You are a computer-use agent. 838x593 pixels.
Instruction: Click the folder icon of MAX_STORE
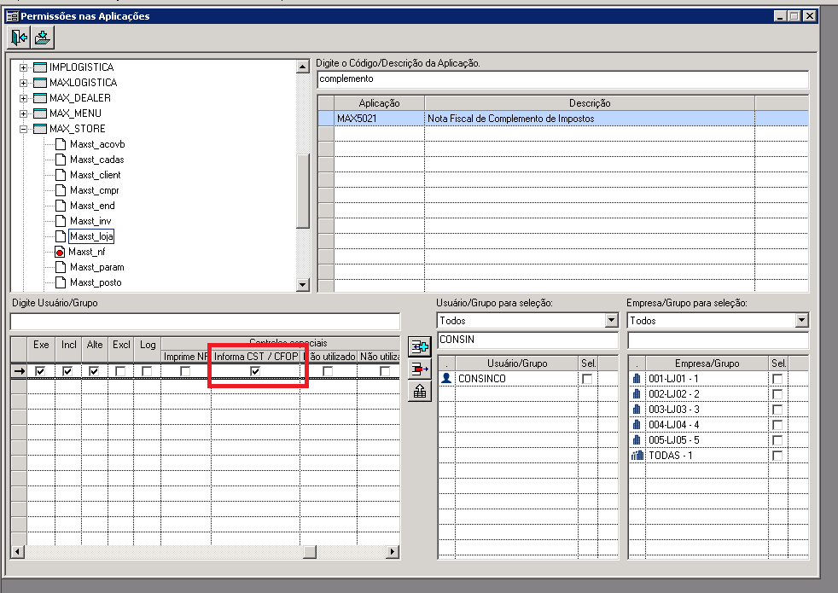click(x=40, y=129)
